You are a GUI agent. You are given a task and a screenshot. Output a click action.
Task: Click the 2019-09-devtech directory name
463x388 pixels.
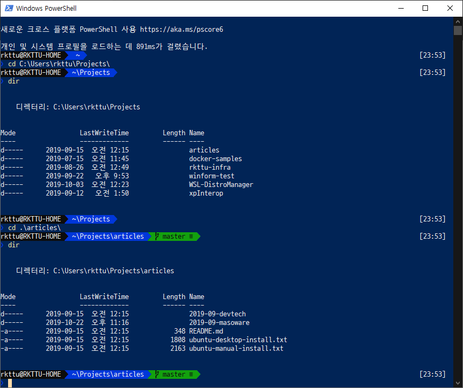tap(217, 314)
